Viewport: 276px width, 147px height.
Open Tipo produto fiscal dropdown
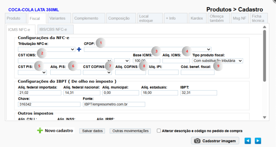click(218, 61)
